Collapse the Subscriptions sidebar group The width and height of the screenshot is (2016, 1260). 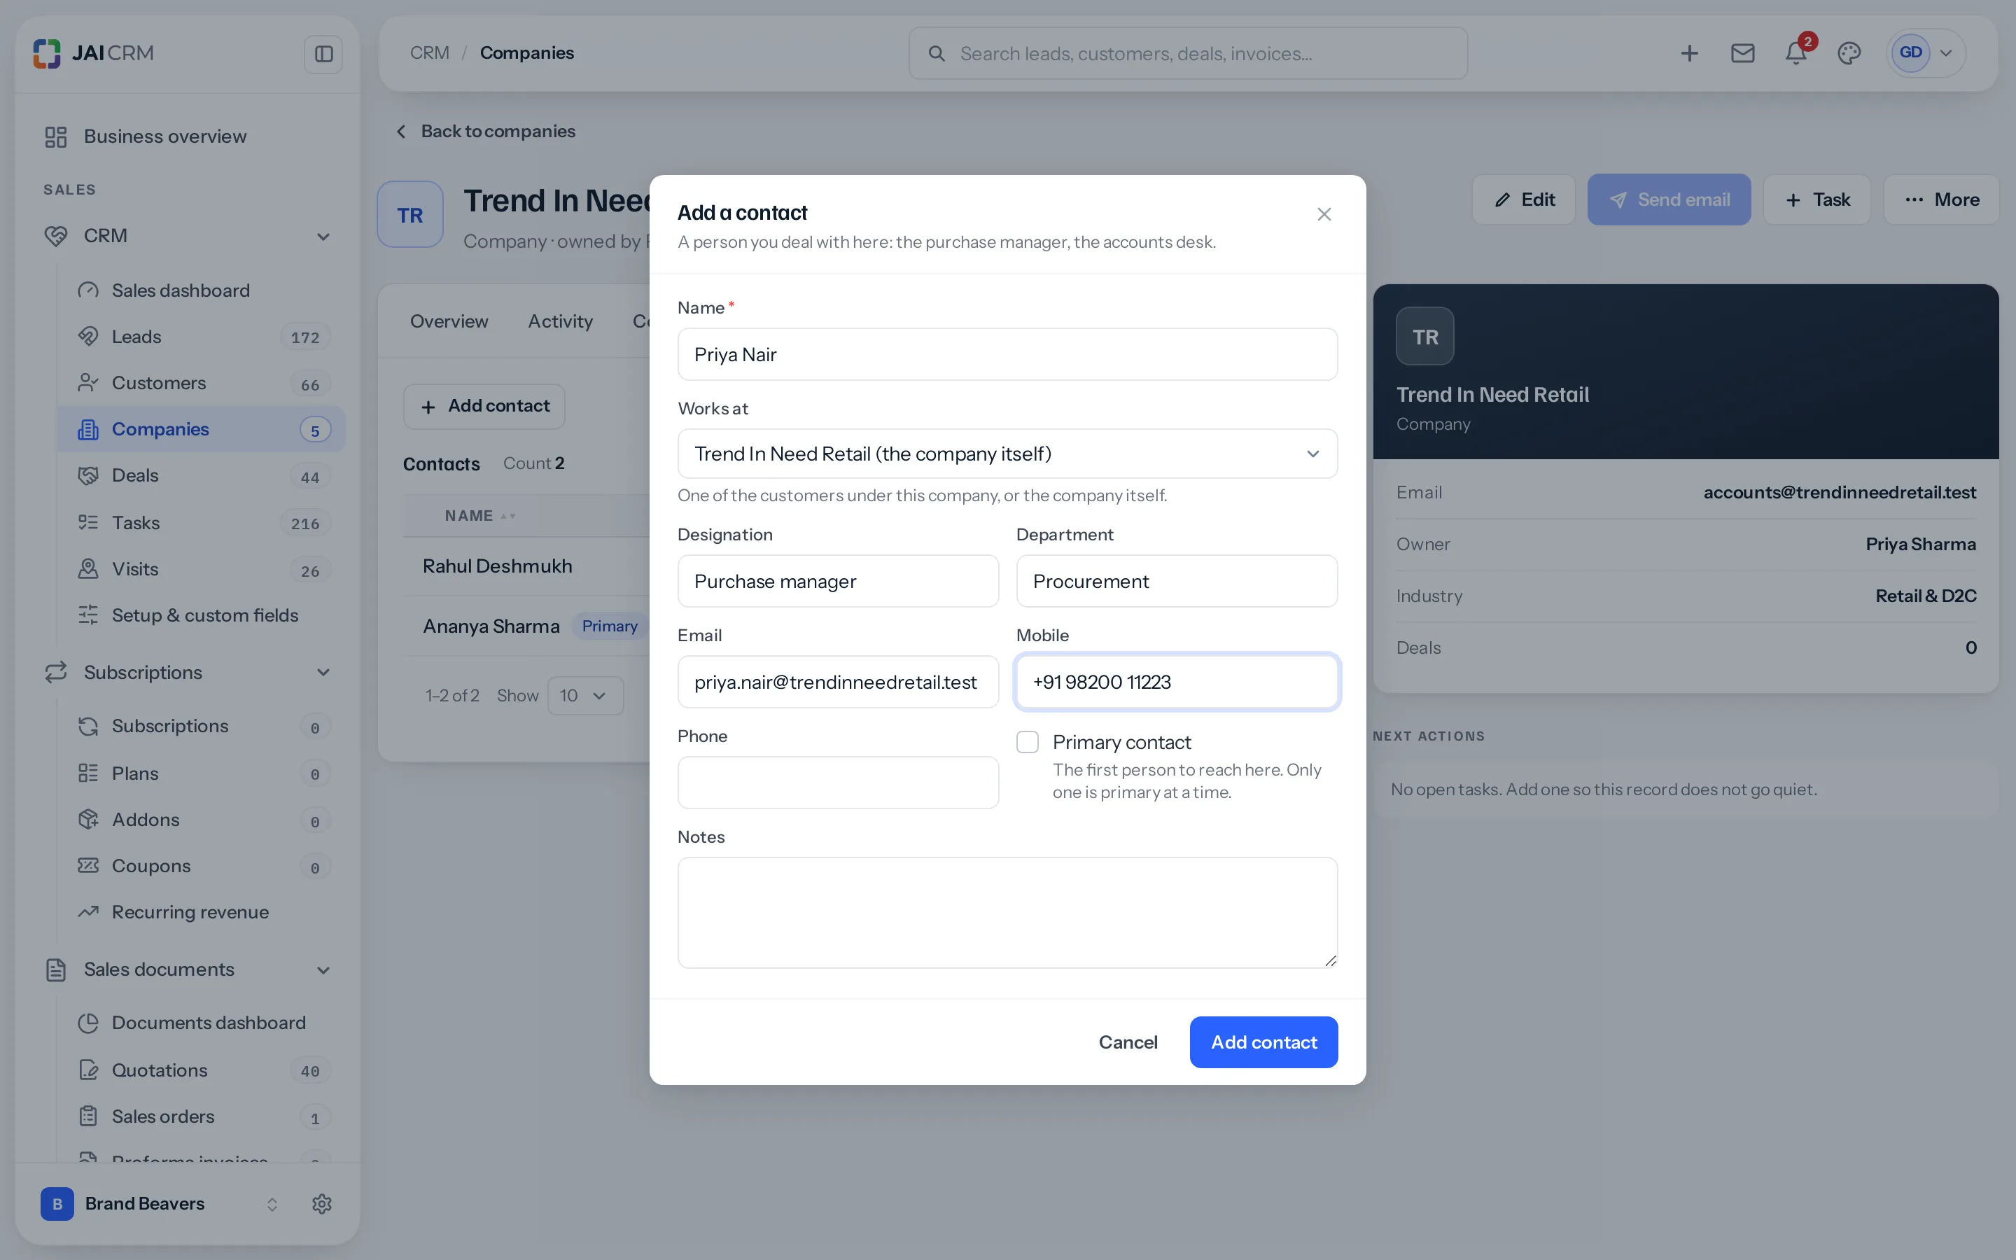323,673
